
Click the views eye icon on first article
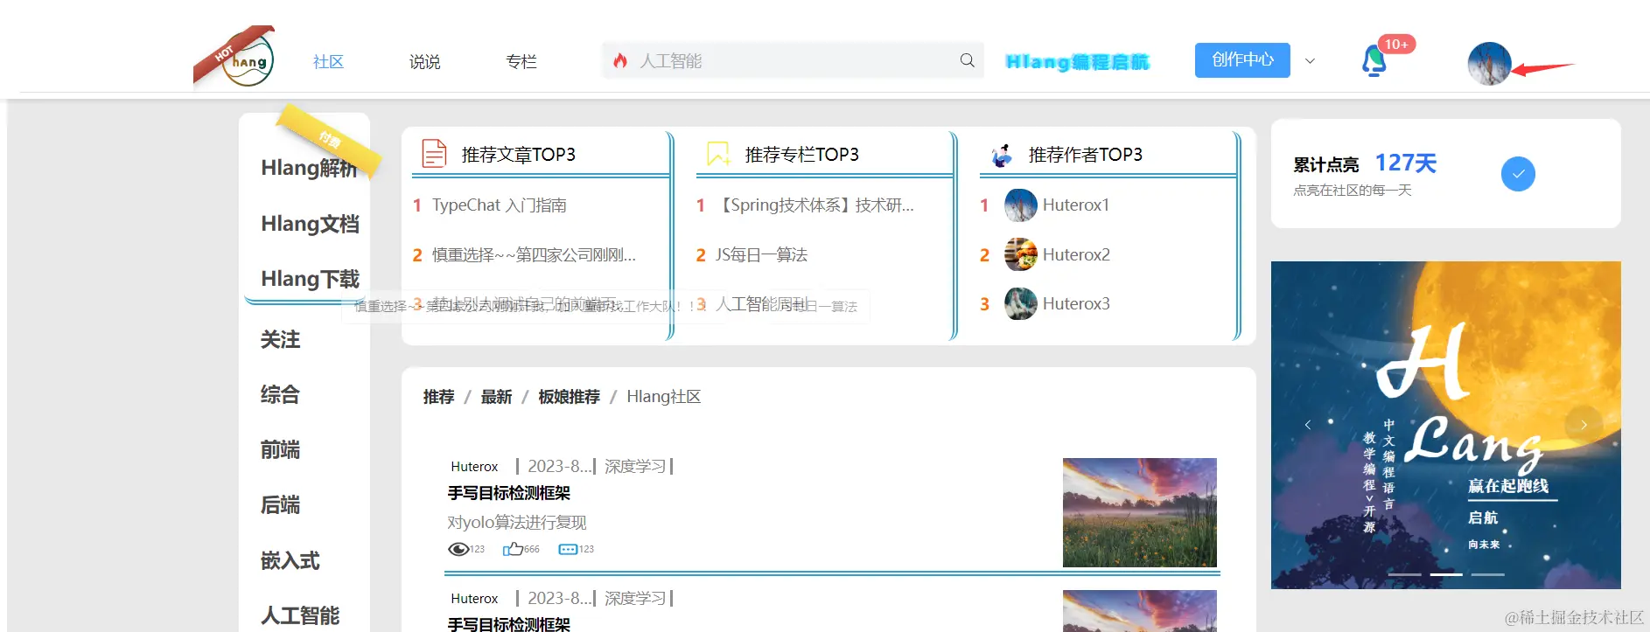458,549
